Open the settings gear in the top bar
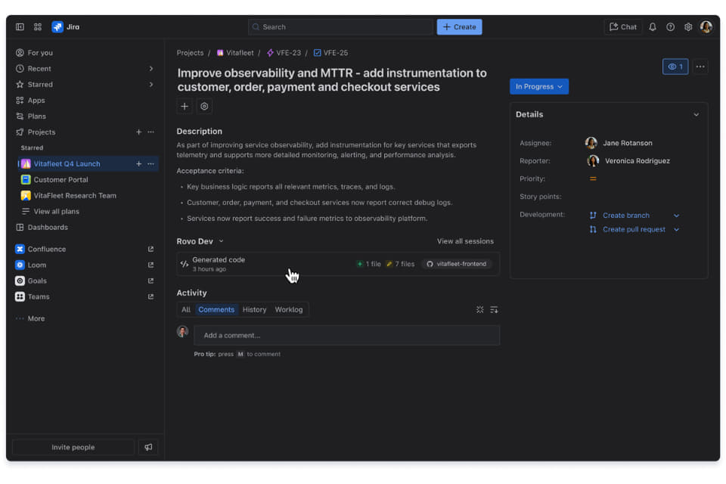The height and width of the screenshot is (484, 726). tap(688, 27)
